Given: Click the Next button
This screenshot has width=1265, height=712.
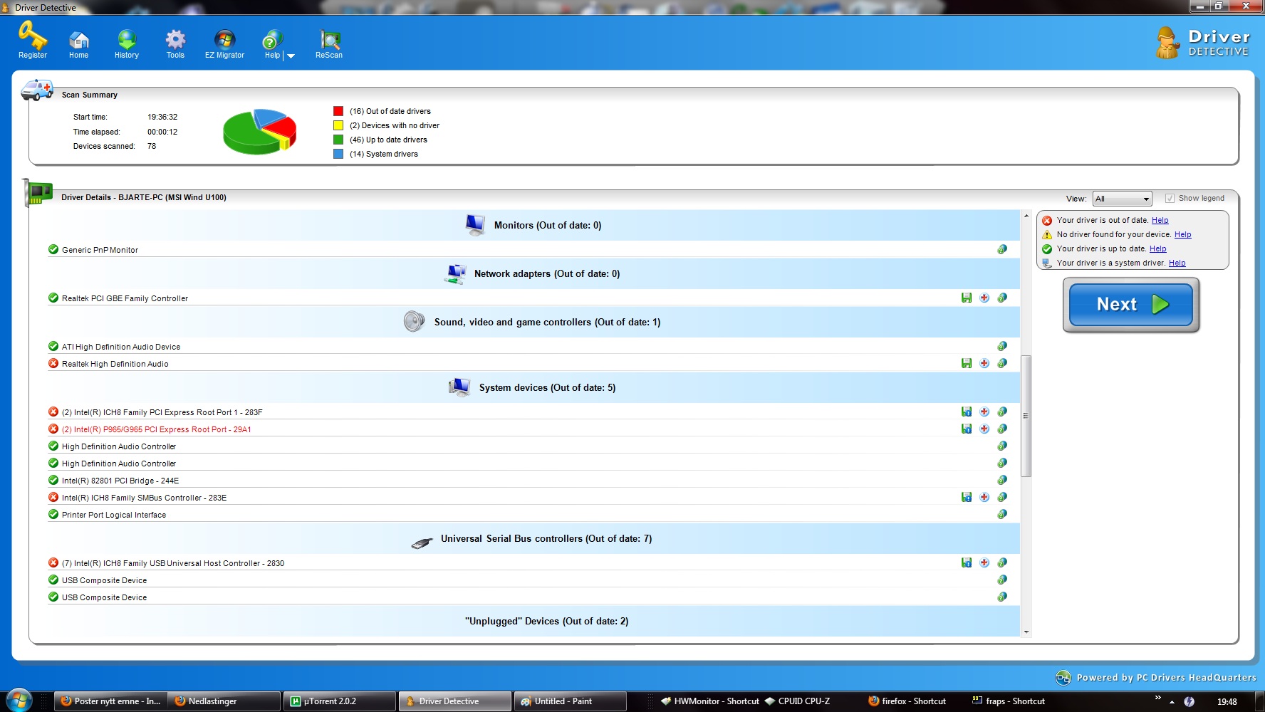Looking at the screenshot, I should tap(1131, 305).
